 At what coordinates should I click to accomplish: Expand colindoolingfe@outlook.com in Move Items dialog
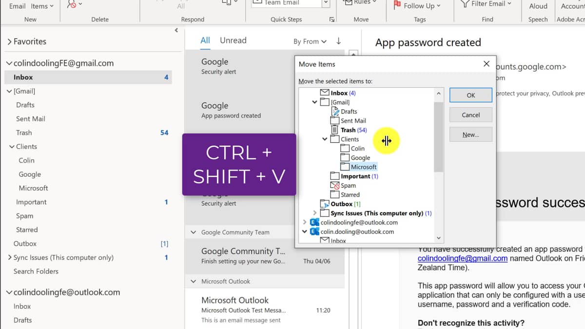305,222
